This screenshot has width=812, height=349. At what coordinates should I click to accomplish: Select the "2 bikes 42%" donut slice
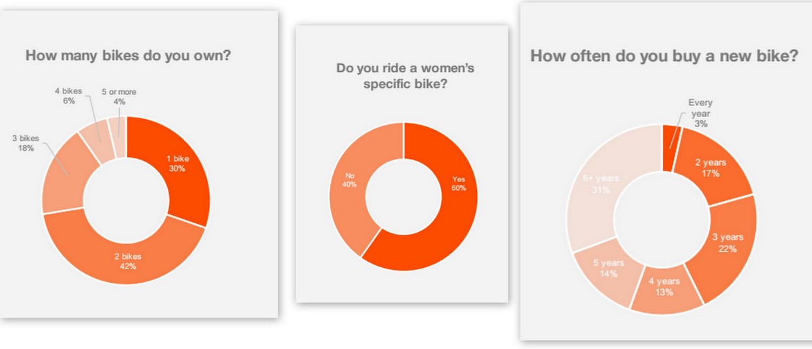point(127,260)
